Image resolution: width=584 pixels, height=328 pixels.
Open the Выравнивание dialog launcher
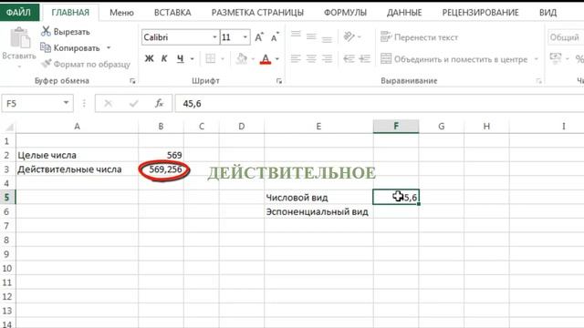pyautogui.click(x=538, y=81)
